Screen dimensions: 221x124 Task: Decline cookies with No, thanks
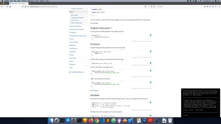[x=200, y=110]
